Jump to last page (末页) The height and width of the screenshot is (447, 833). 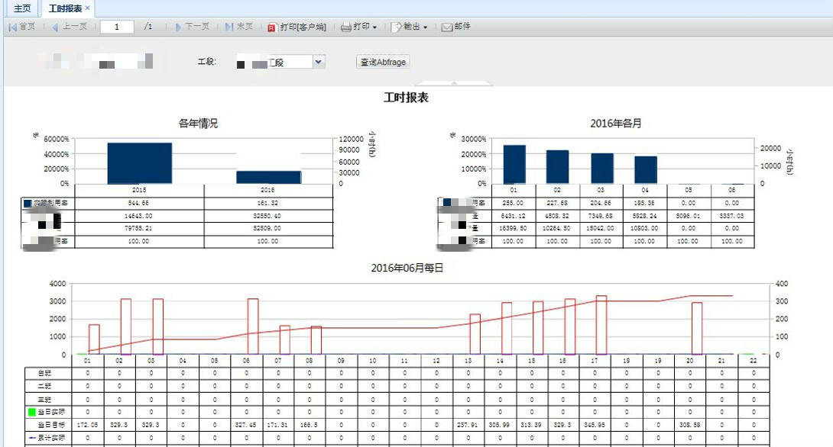pyautogui.click(x=239, y=27)
